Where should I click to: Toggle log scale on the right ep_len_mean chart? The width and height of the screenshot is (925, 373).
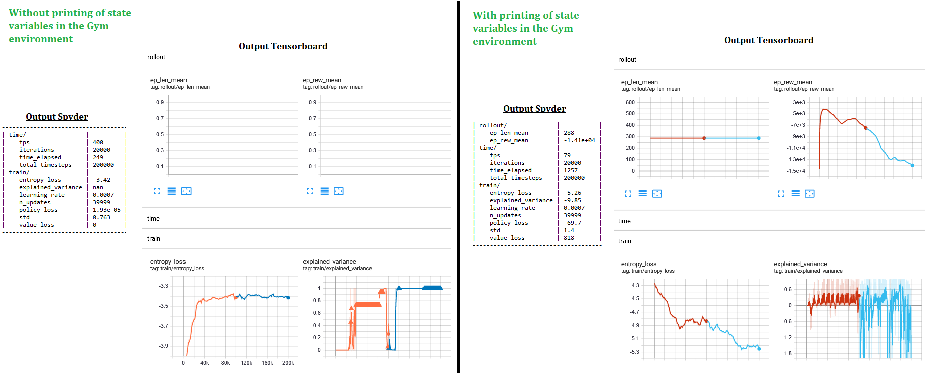[643, 194]
